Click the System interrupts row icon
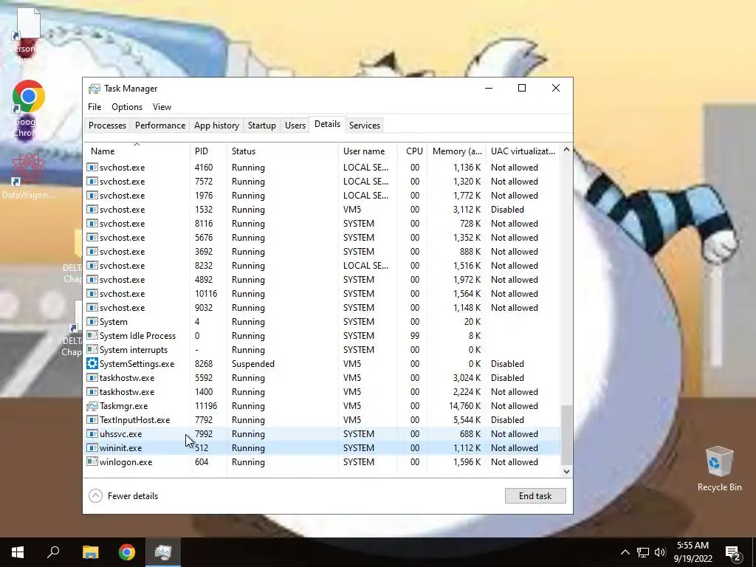The image size is (756, 567). [x=92, y=349]
